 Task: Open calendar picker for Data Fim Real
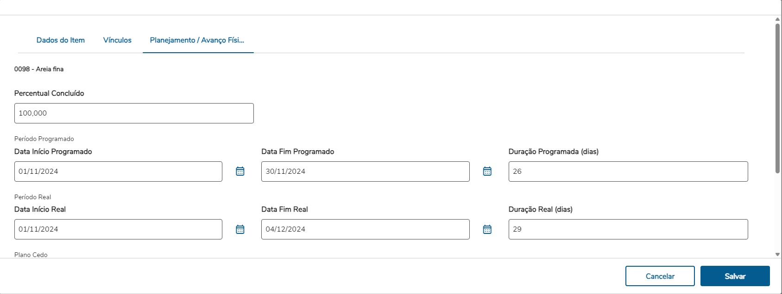coord(487,229)
